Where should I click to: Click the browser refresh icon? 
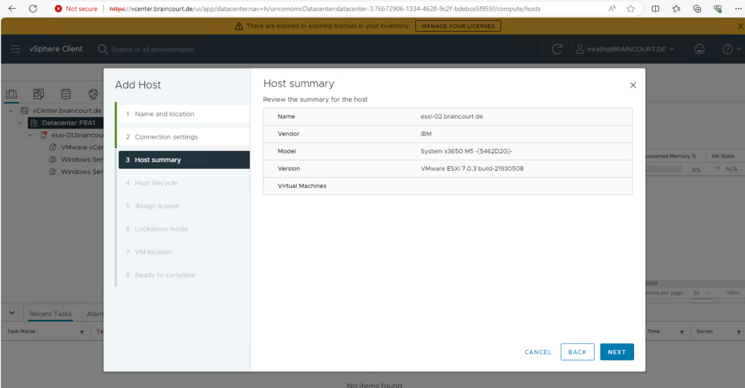click(x=33, y=9)
